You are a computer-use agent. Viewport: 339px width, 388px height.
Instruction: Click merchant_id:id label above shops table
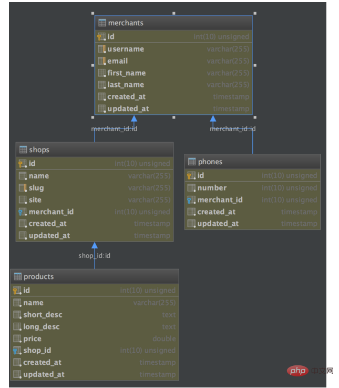[114, 128]
